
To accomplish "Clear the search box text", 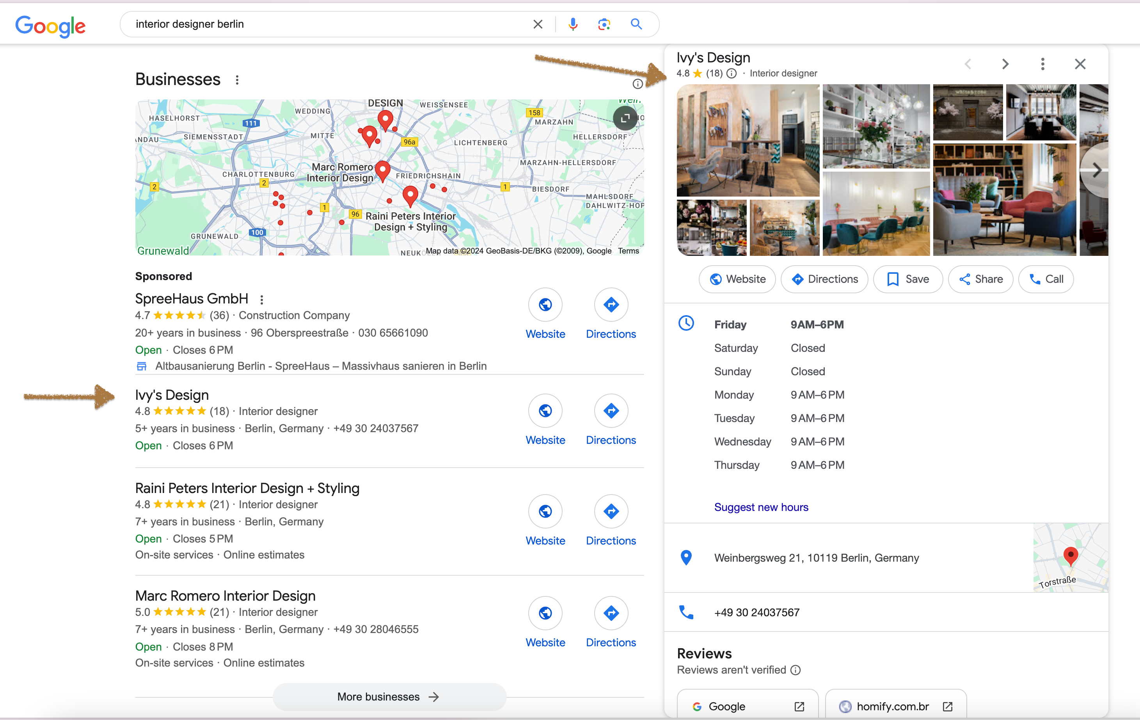I will coord(538,24).
